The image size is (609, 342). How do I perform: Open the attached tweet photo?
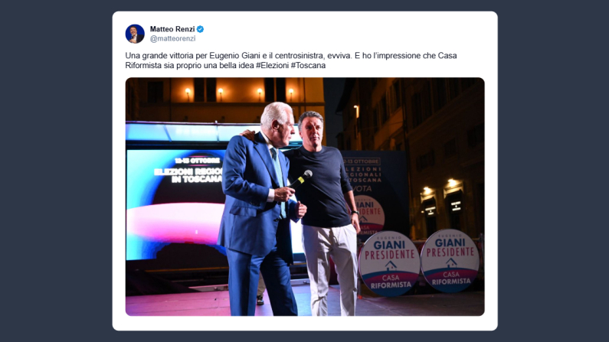(305, 197)
